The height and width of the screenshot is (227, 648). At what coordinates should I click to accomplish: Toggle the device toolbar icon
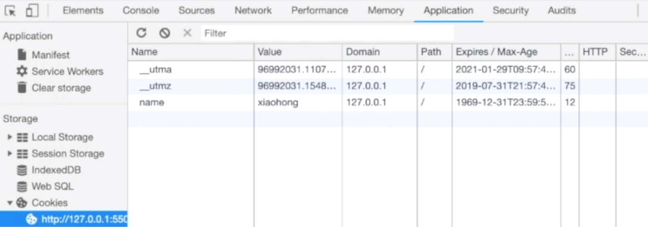(x=32, y=11)
